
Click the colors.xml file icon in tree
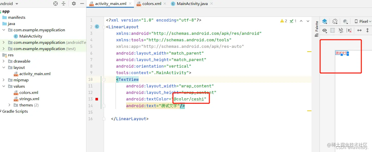(x=16, y=93)
